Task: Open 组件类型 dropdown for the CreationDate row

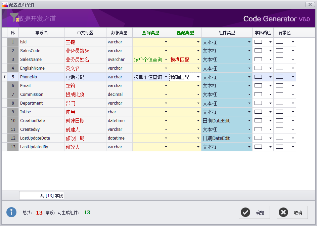Action: (249, 120)
